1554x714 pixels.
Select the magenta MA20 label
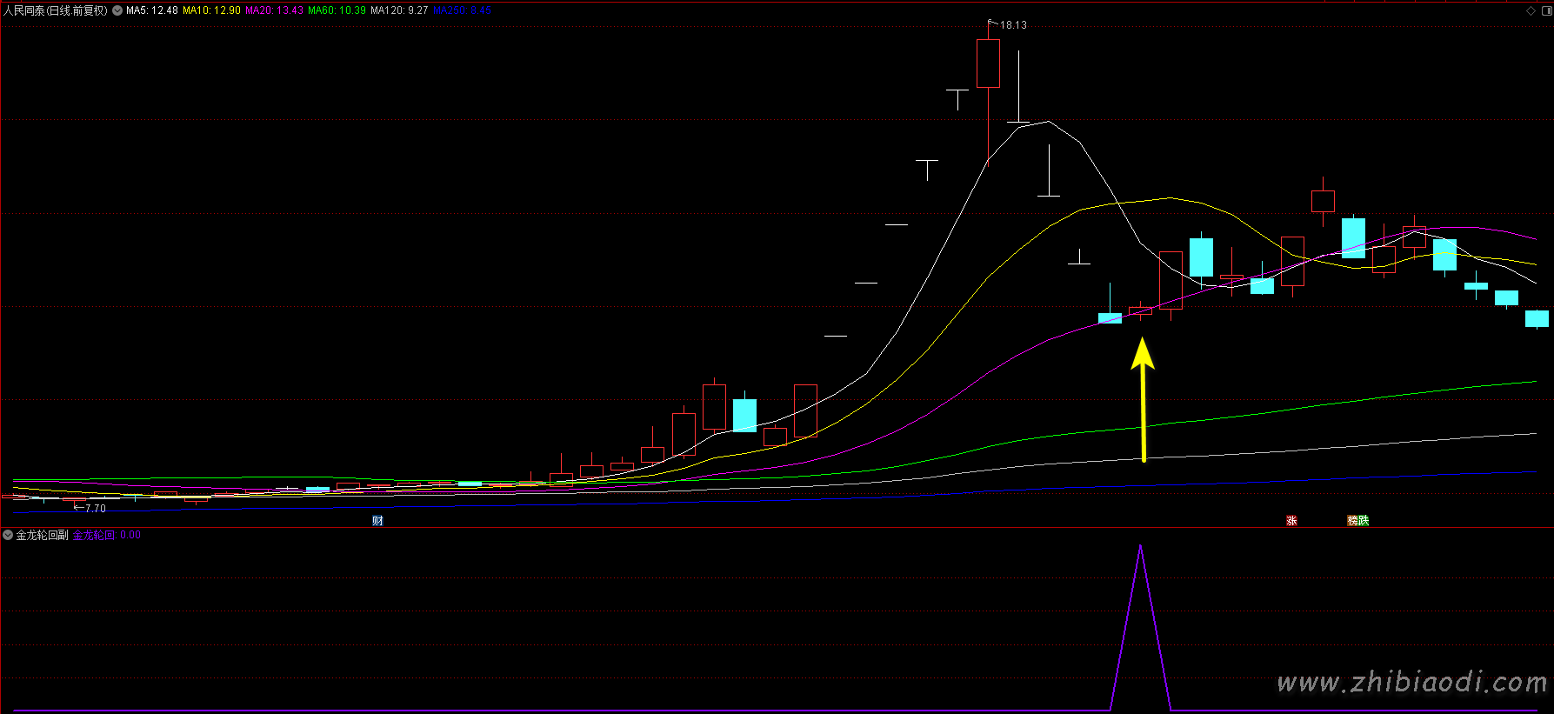coord(274,10)
